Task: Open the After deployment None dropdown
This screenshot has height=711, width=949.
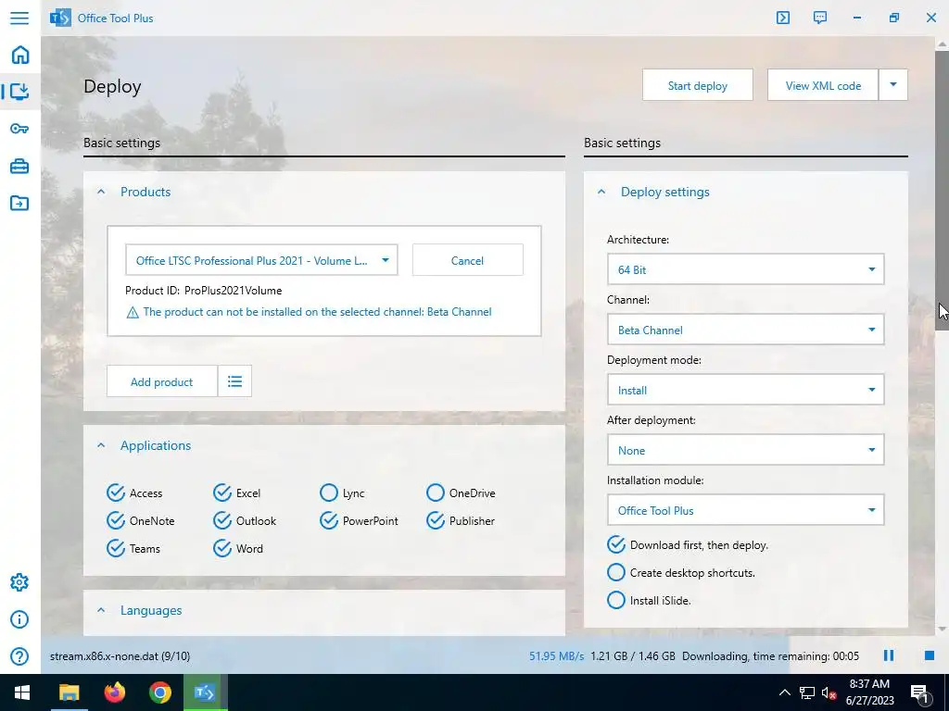Action: point(746,450)
